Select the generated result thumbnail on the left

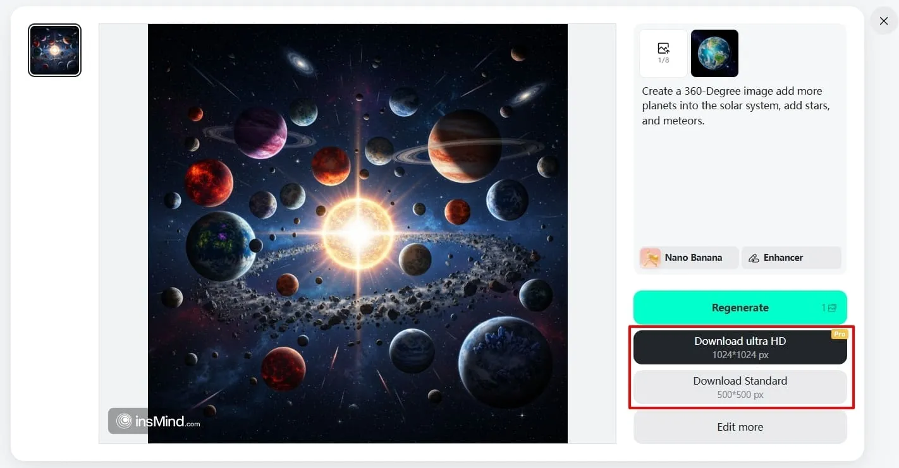click(x=54, y=51)
